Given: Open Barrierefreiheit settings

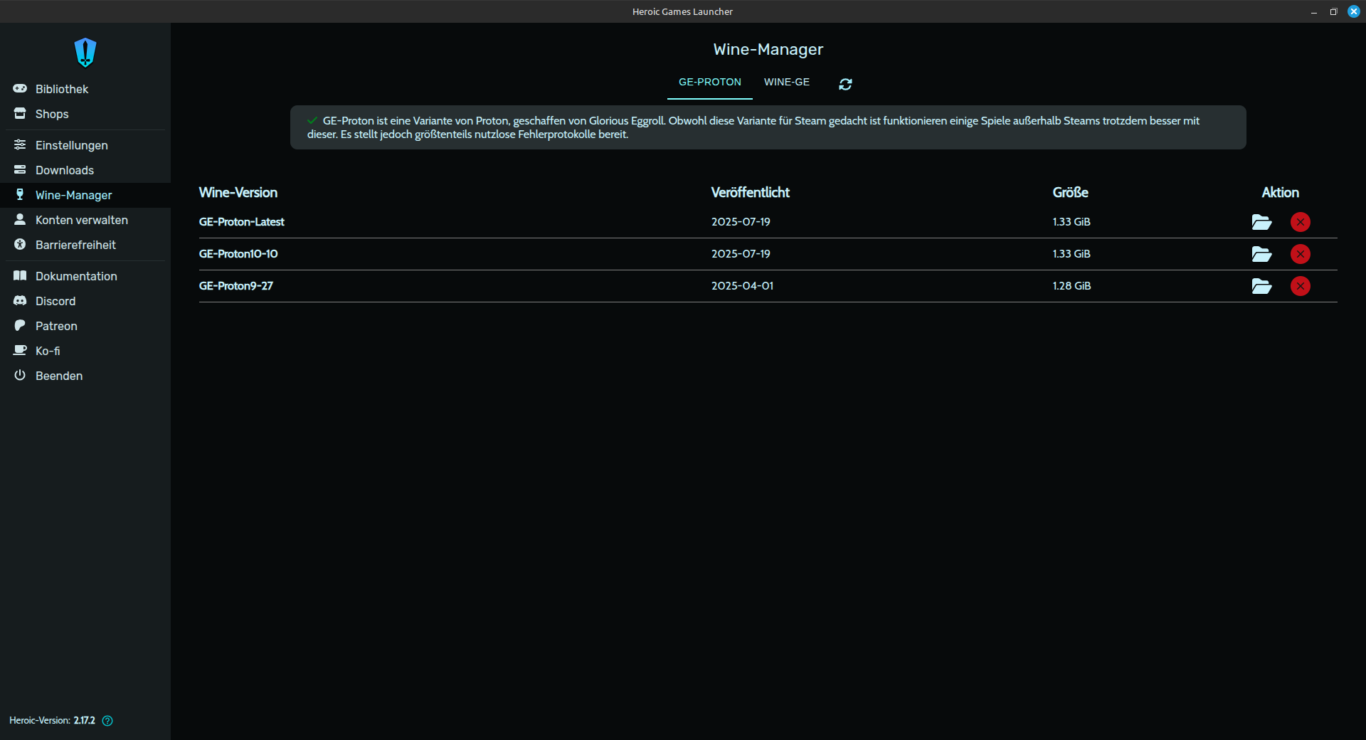Looking at the screenshot, I should pyautogui.click(x=85, y=245).
